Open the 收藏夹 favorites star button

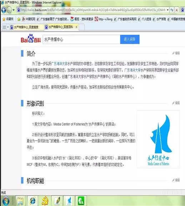[8, 19]
